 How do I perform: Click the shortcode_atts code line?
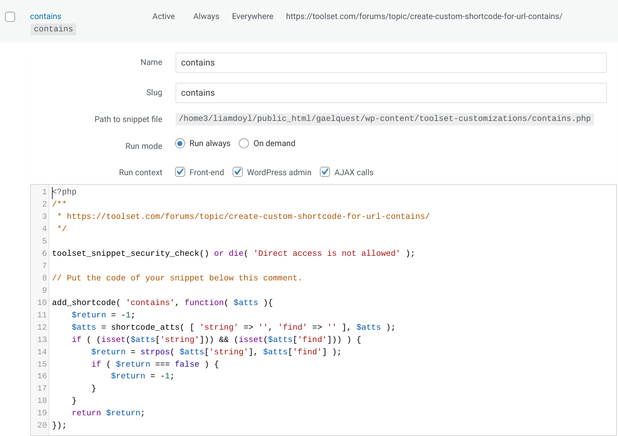(x=233, y=327)
